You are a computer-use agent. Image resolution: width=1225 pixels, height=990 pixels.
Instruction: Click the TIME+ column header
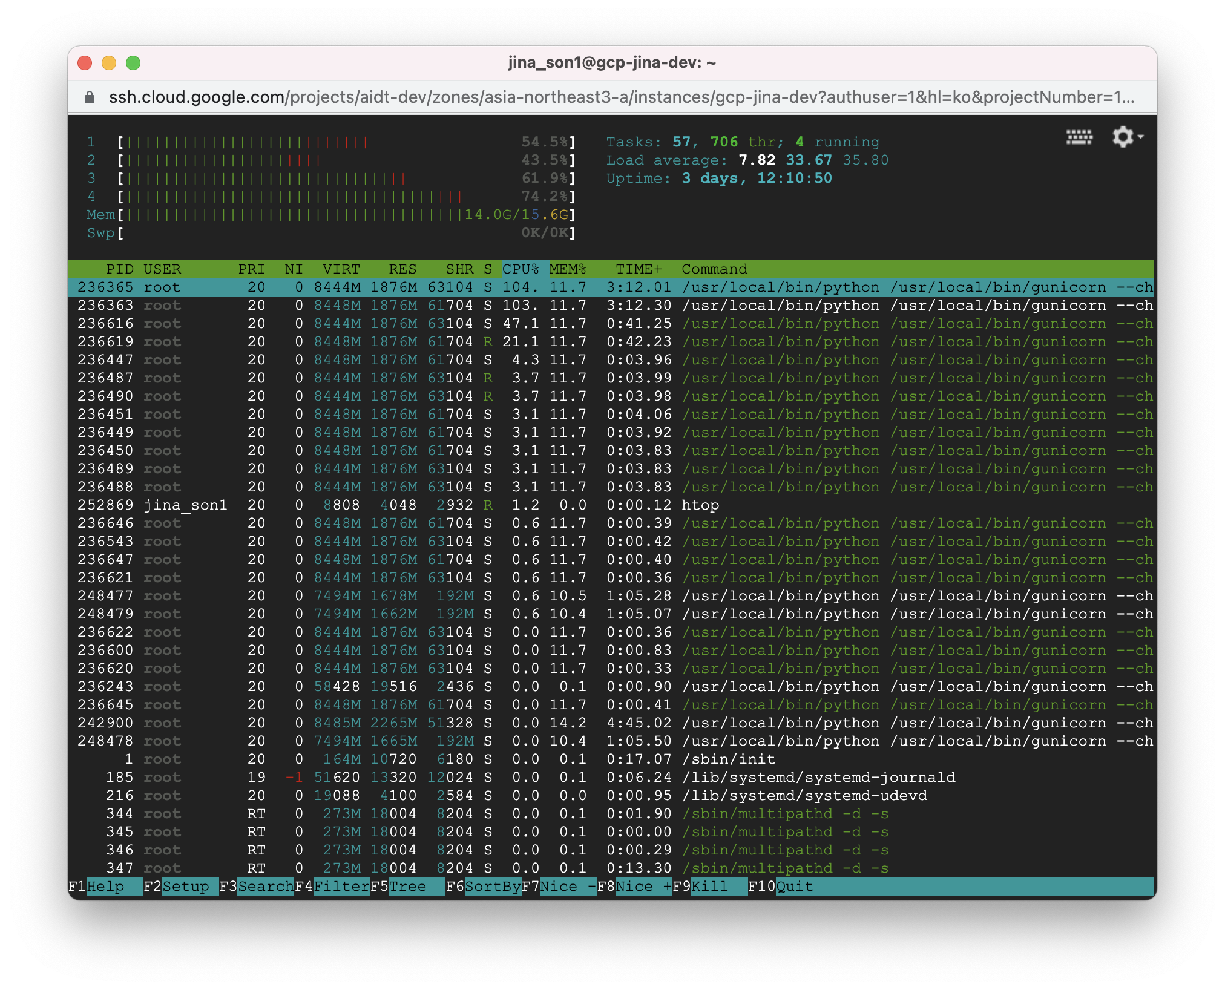click(639, 269)
